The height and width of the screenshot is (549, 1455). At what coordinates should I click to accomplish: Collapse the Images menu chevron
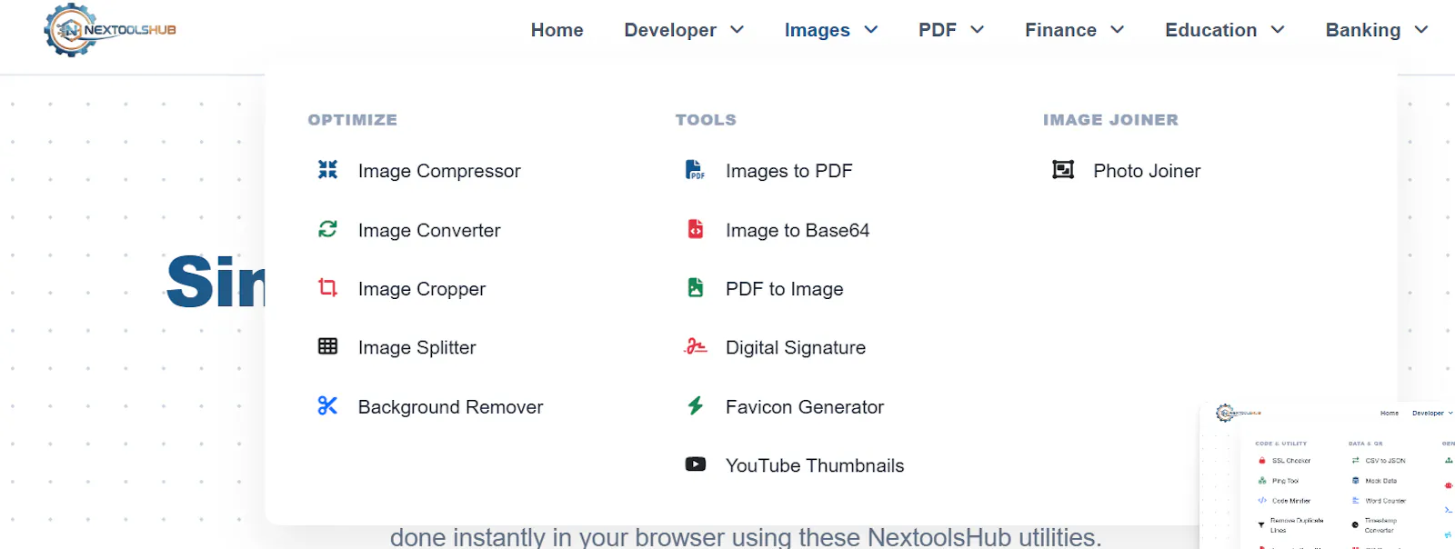point(871,30)
